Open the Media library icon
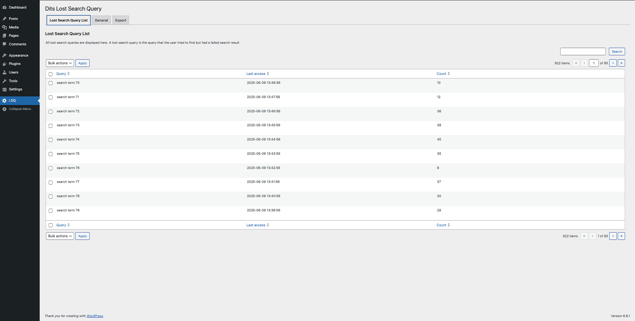 pos(4,27)
